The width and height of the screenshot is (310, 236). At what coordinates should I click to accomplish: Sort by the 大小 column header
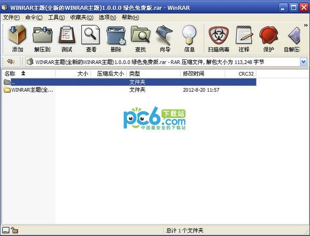pyautogui.click(x=73, y=73)
